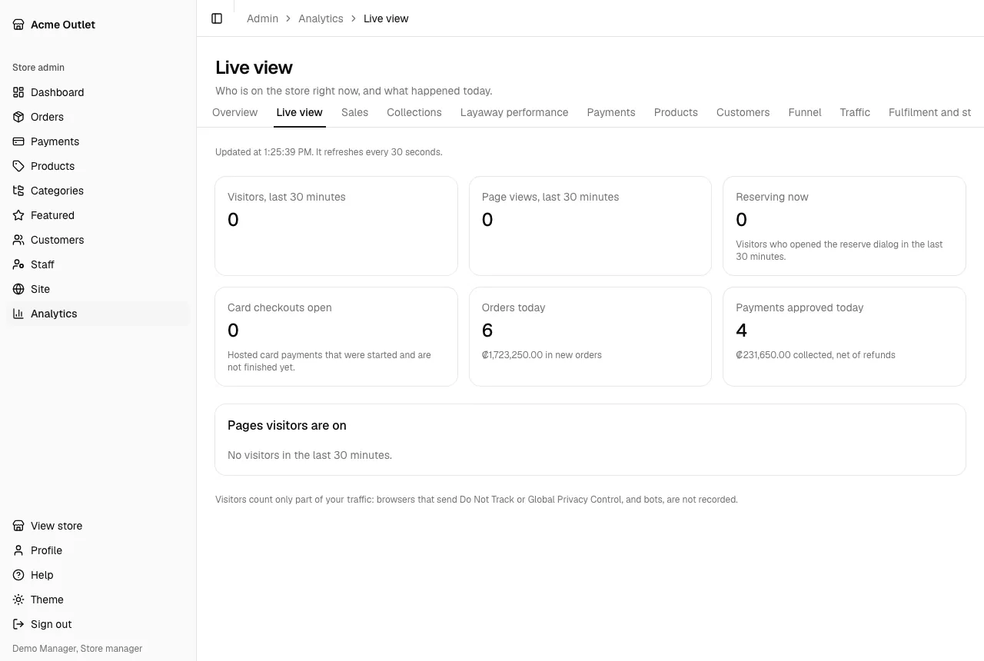The image size is (984, 661).
Task: Click the Customers people icon in sidebar
Action: [18, 240]
